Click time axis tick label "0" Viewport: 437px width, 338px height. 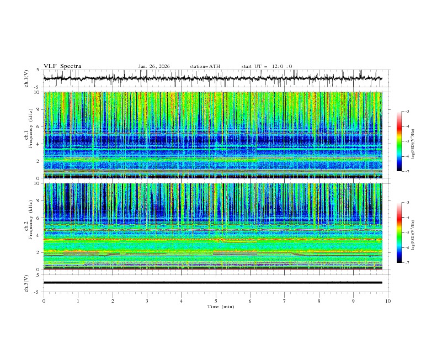tap(44, 301)
